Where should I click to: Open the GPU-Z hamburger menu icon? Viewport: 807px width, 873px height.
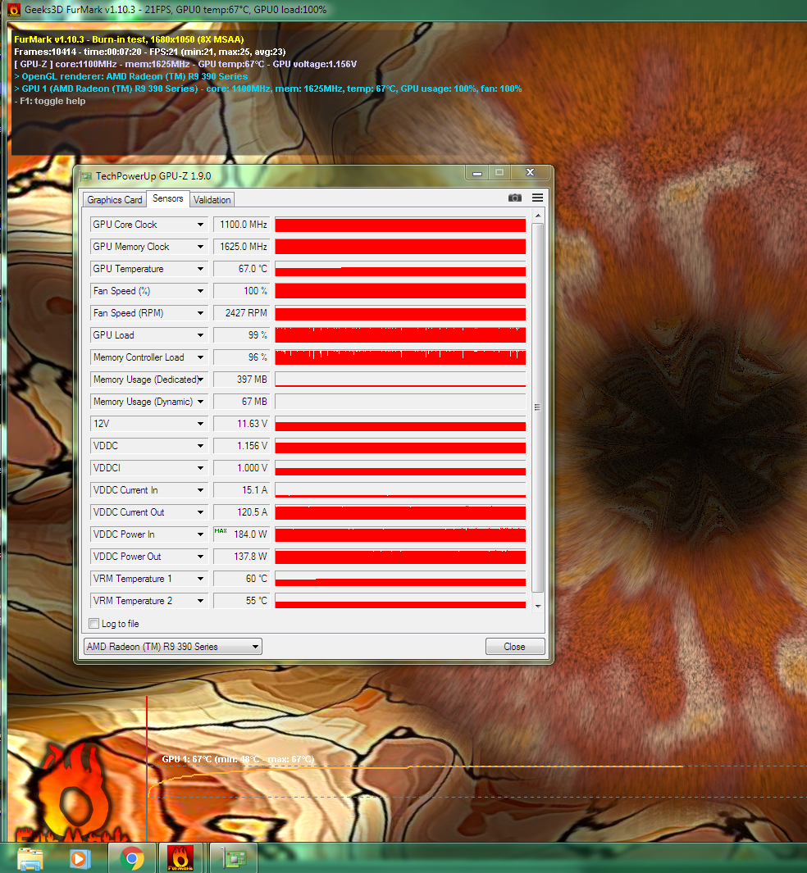pos(537,198)
